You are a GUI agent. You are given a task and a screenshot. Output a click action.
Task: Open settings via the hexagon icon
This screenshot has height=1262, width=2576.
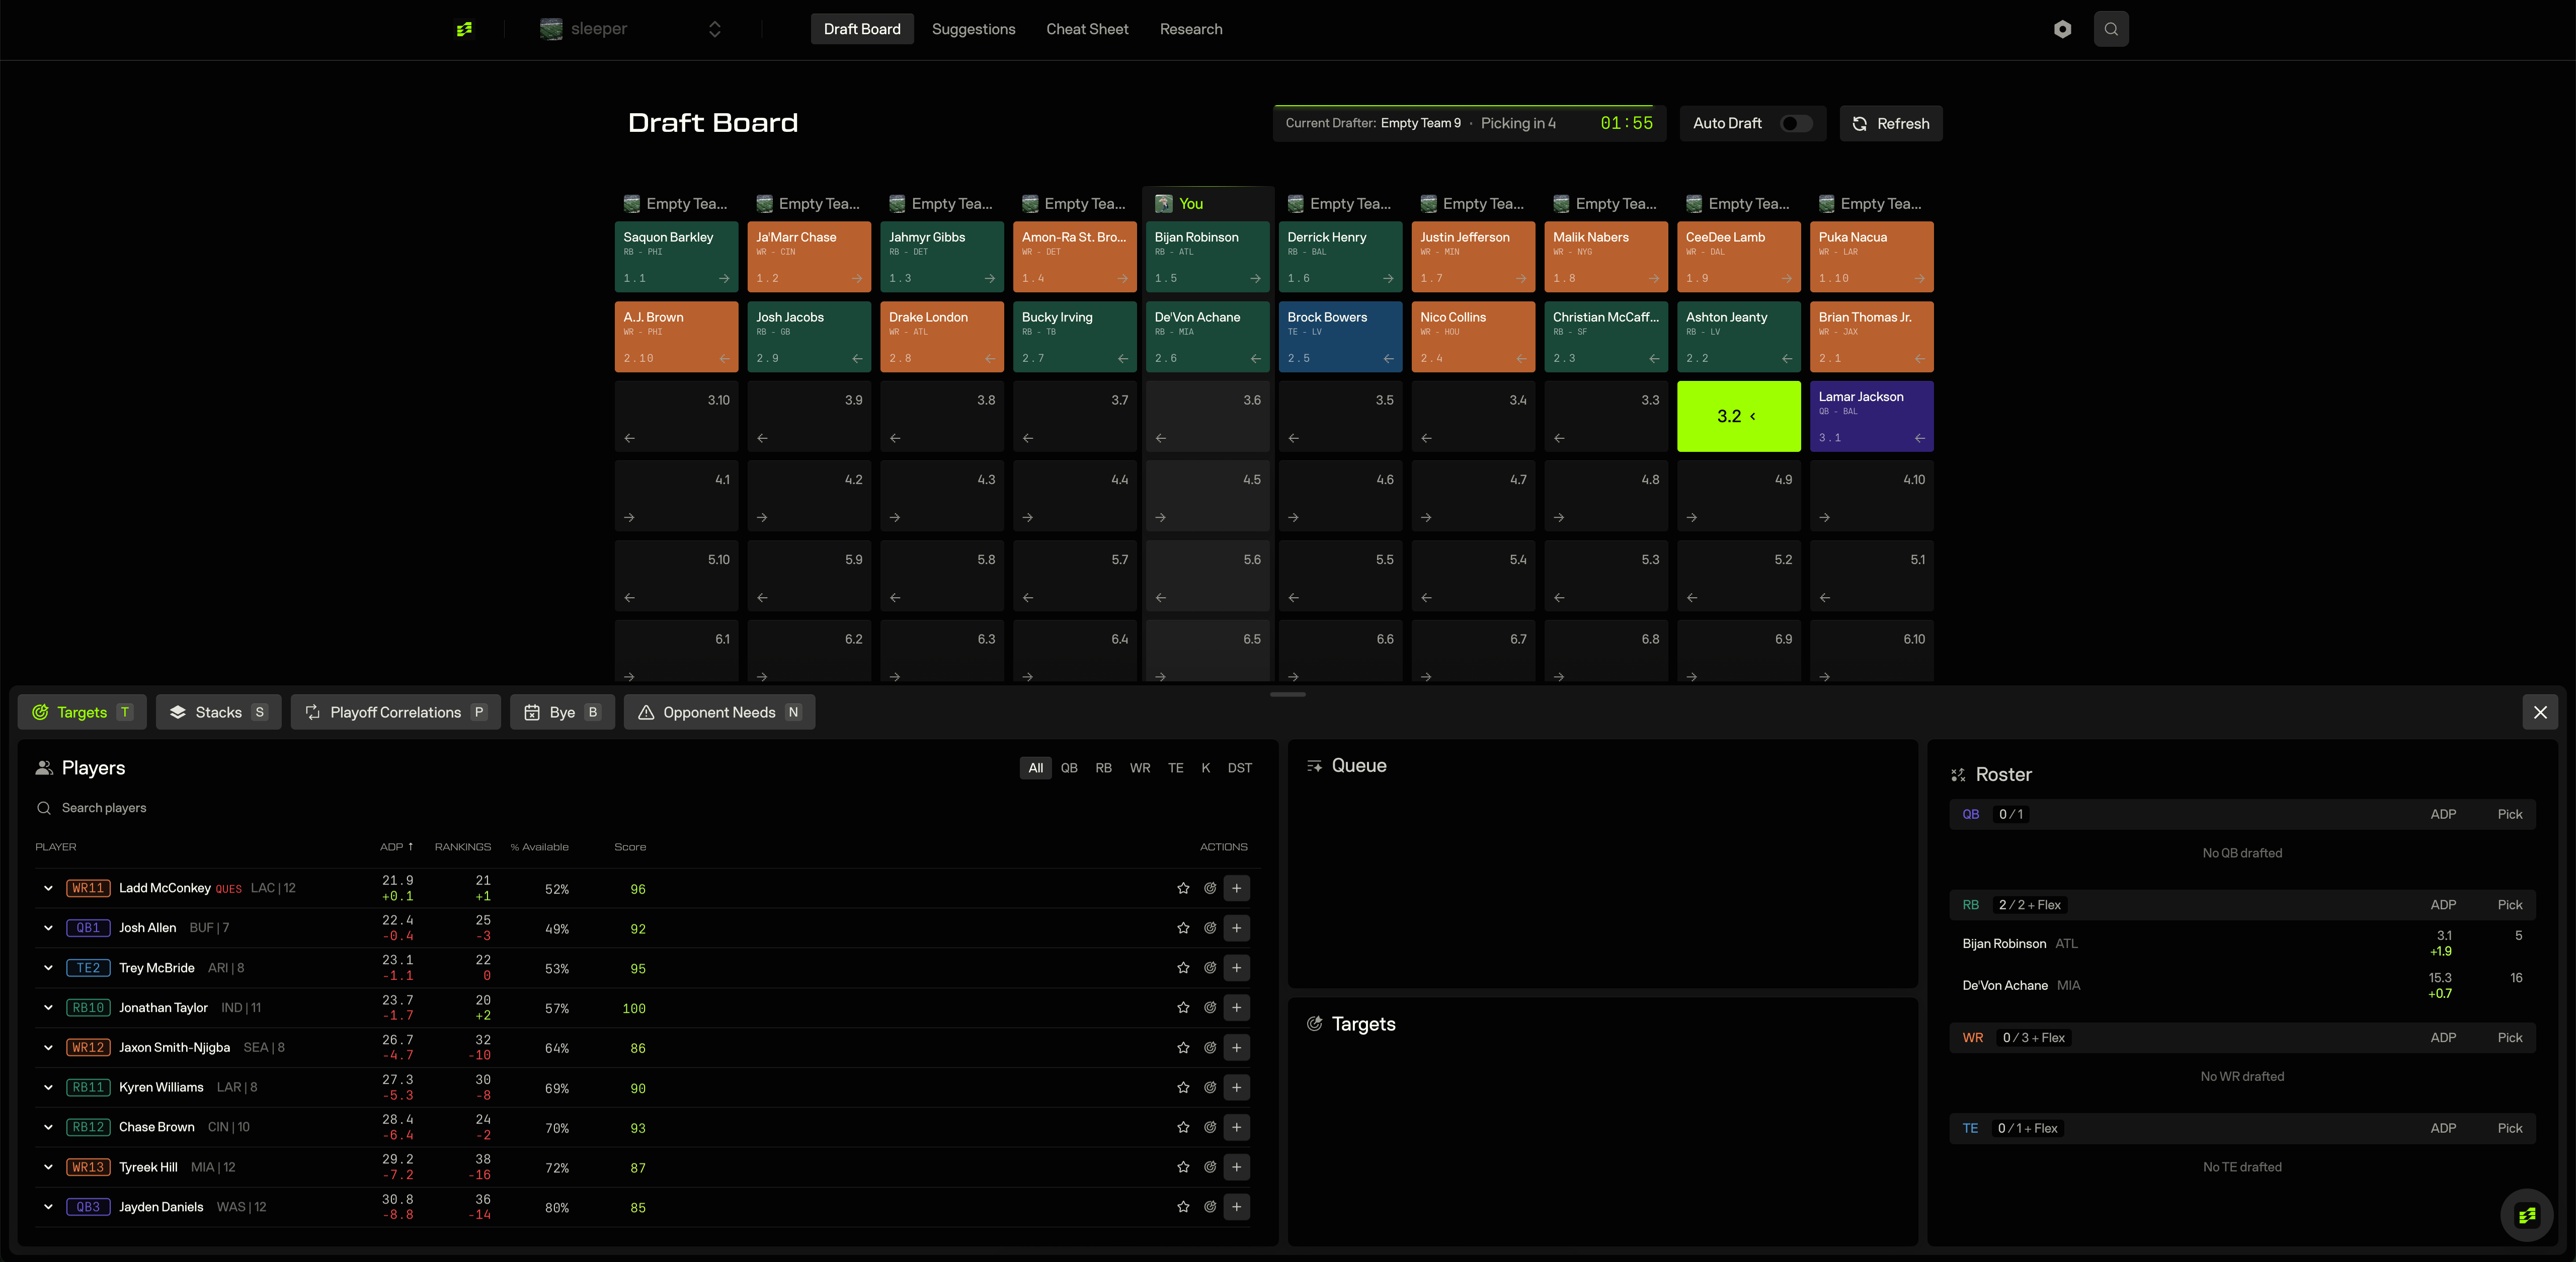tap(2062, 29)
